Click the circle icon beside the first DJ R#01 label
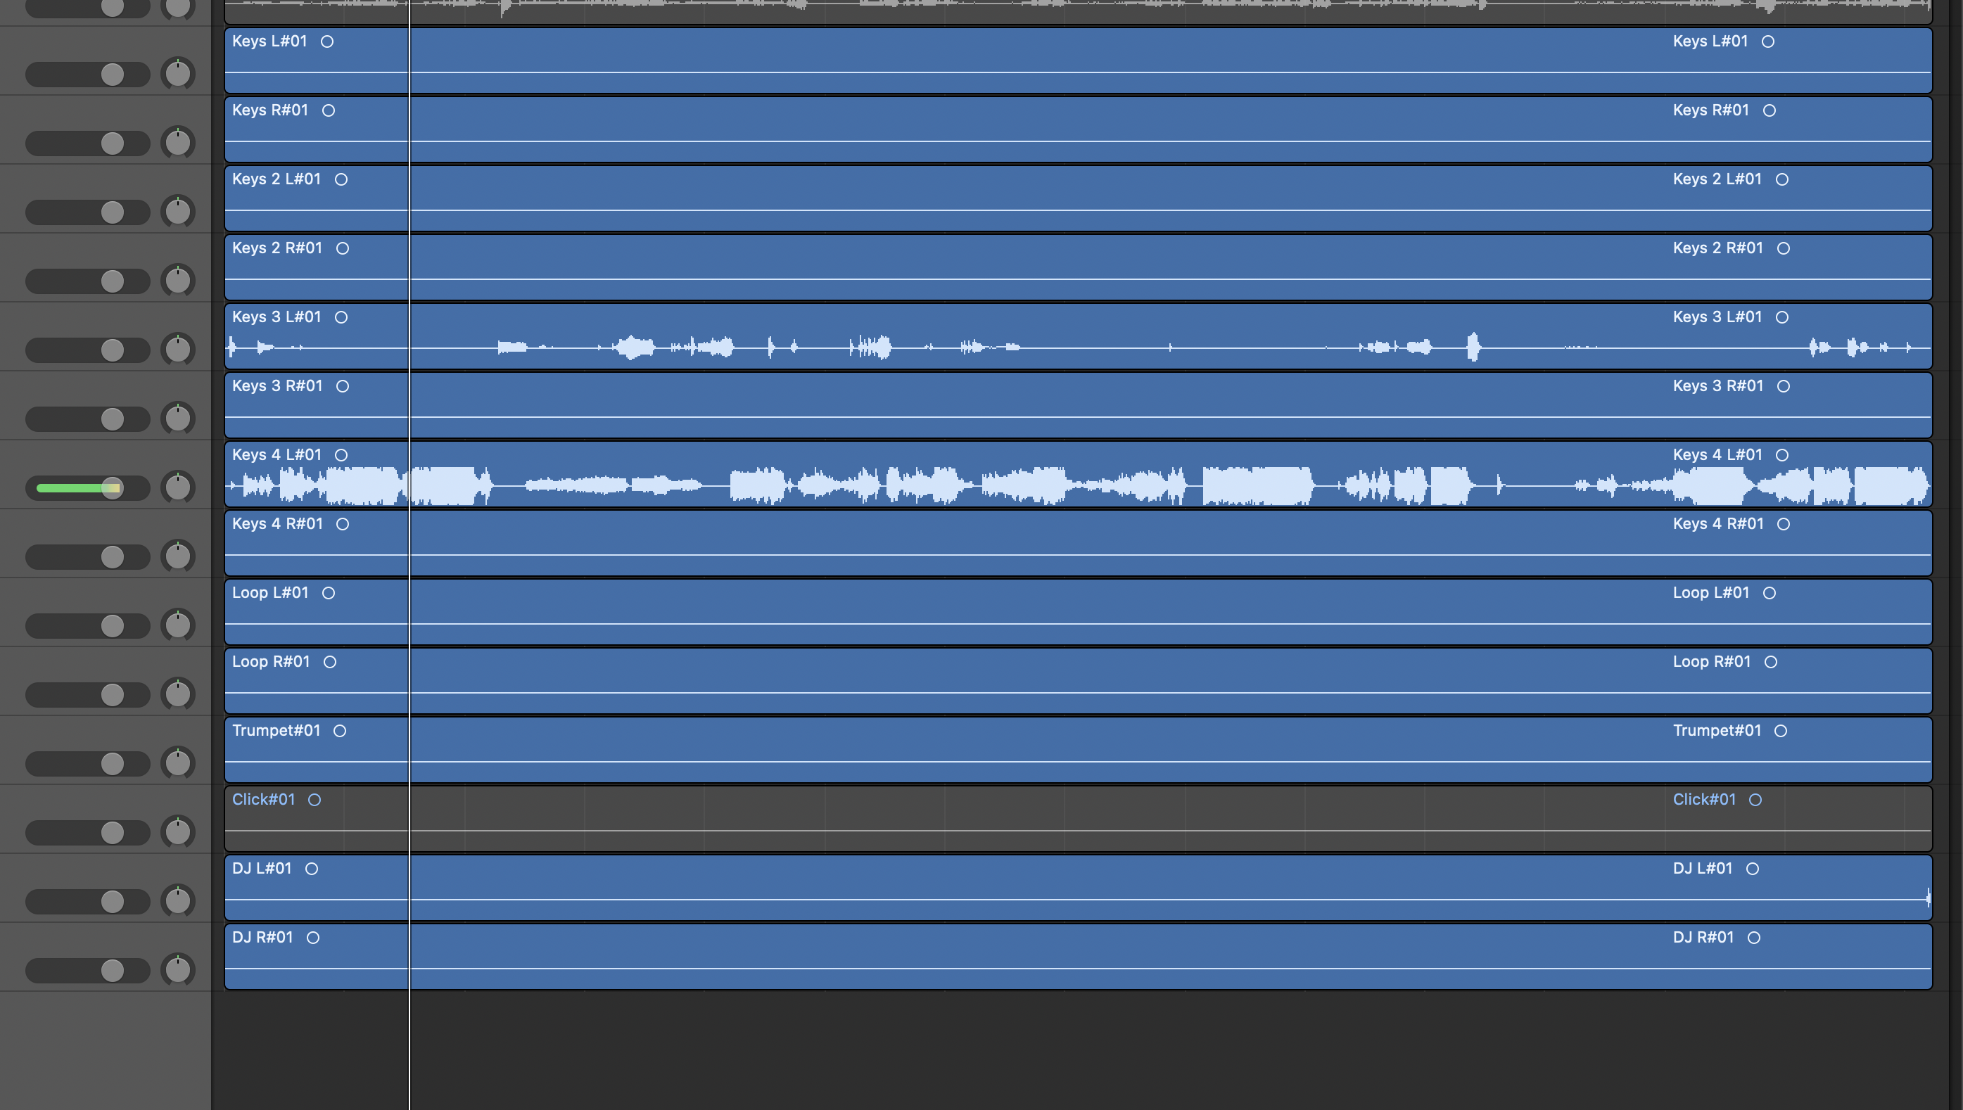 [x=312, y=938]
